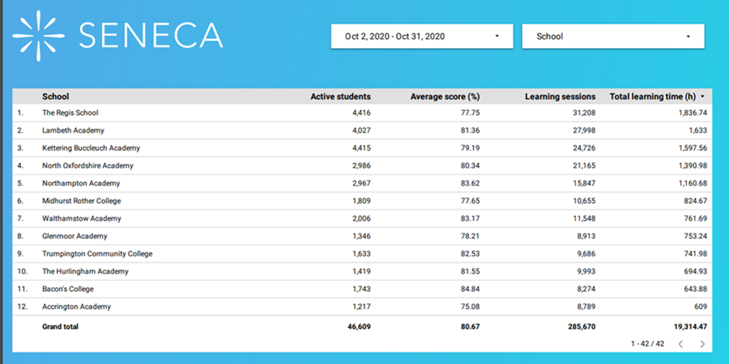Sort by Learning sessions column header

[560, 97]
